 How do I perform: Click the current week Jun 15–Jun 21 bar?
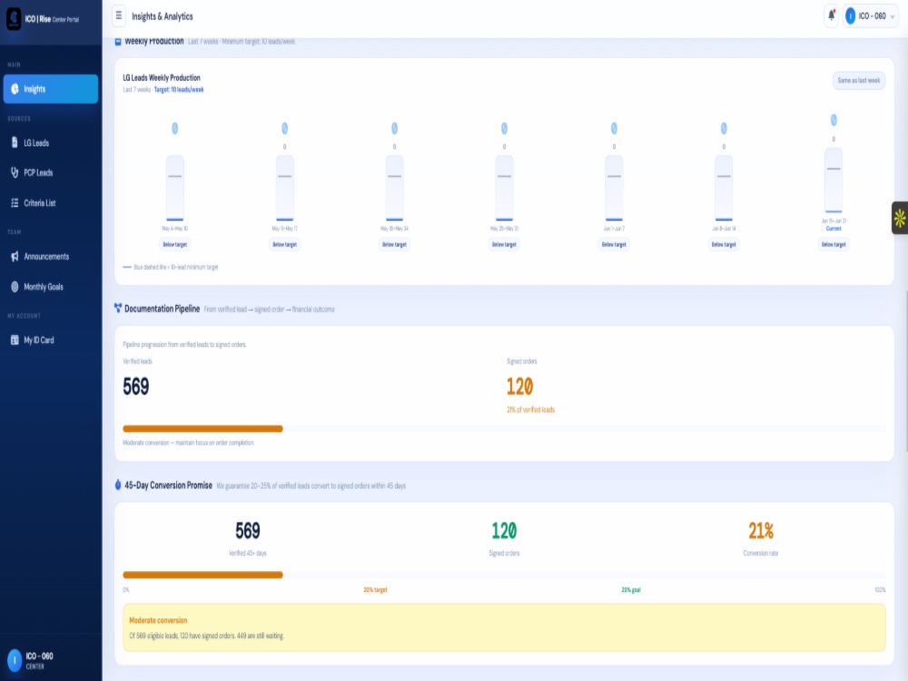point(834,180)
